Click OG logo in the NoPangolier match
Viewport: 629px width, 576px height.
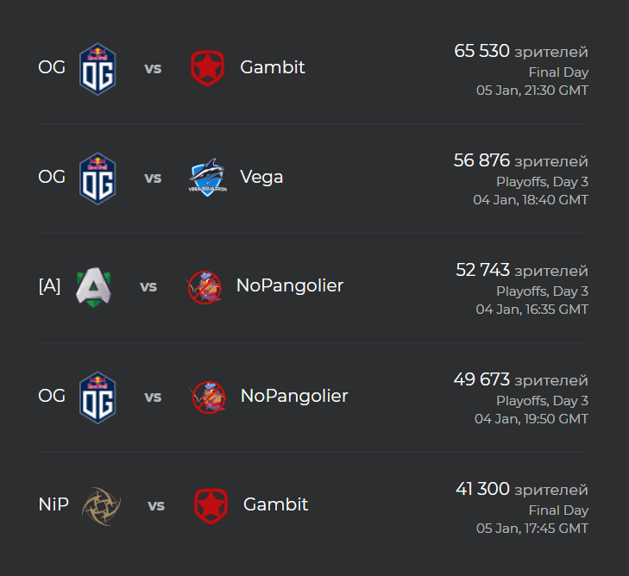pyautogui.click(x=97, y=398)
